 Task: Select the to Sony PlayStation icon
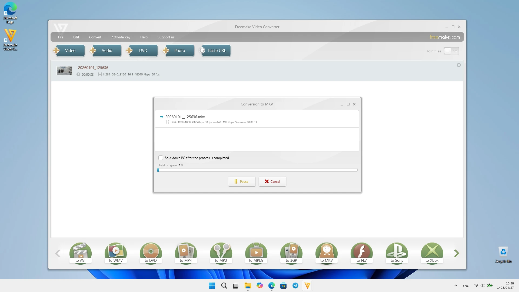pos(397,253)
